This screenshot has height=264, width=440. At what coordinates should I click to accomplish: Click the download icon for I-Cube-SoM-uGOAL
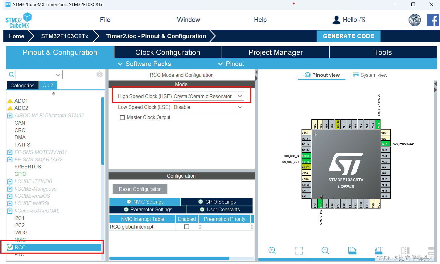click(10, 211)
